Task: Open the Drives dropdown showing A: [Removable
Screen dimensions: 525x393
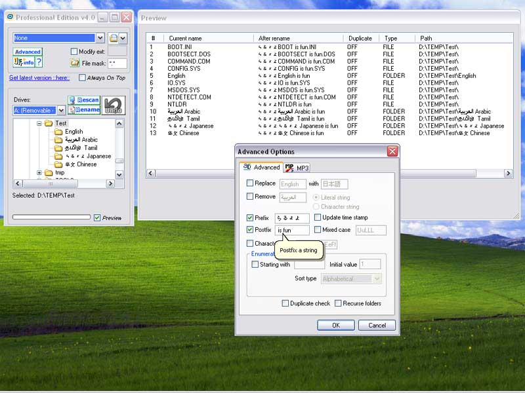Action: point(61,110)
